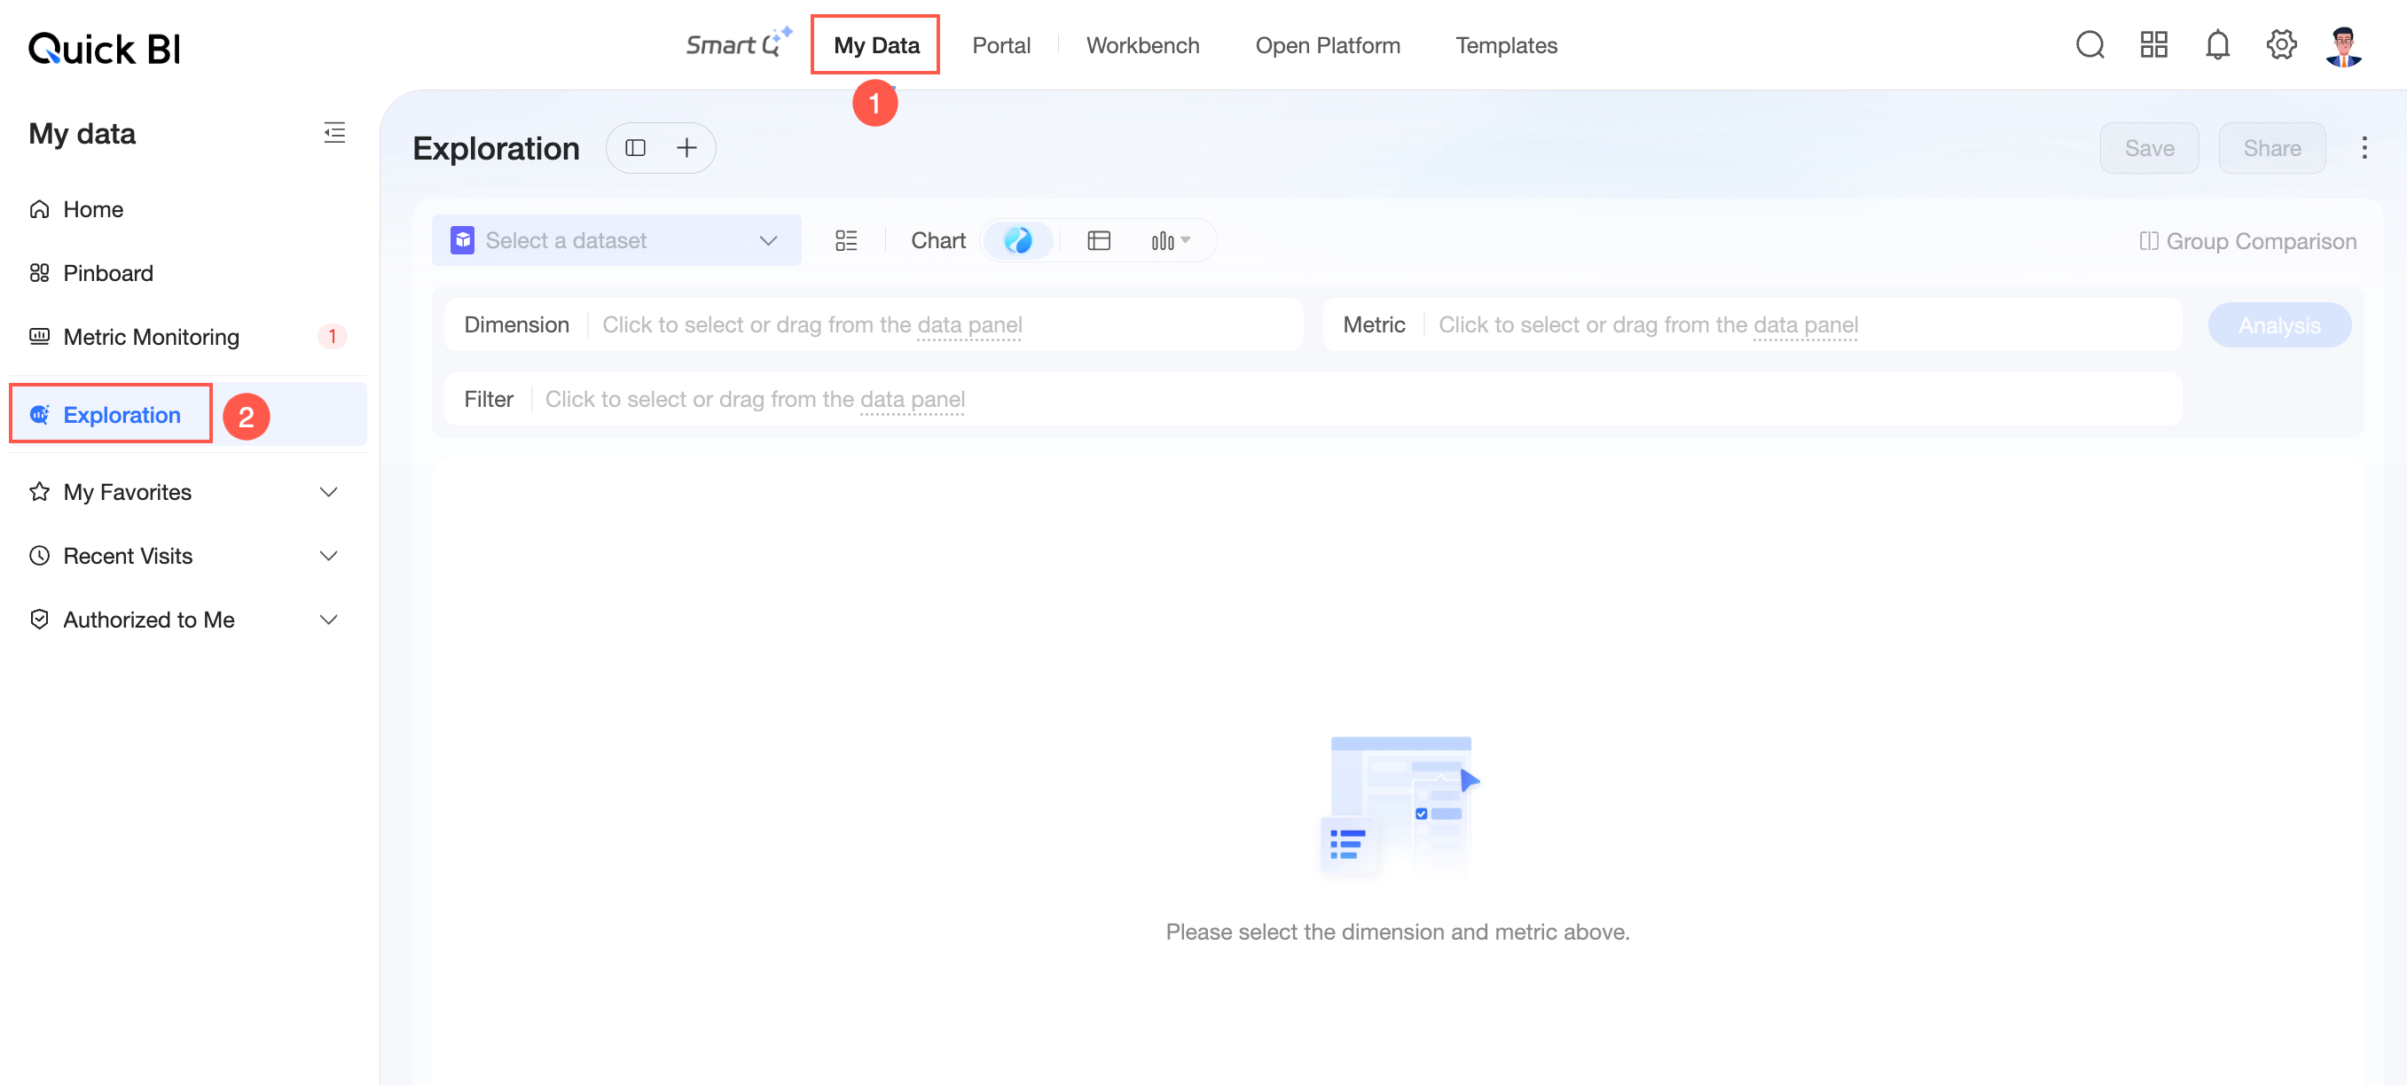Open the more options vertical dots
The height and width of the screenshot is (1085, 2407).
(2364, 147)
